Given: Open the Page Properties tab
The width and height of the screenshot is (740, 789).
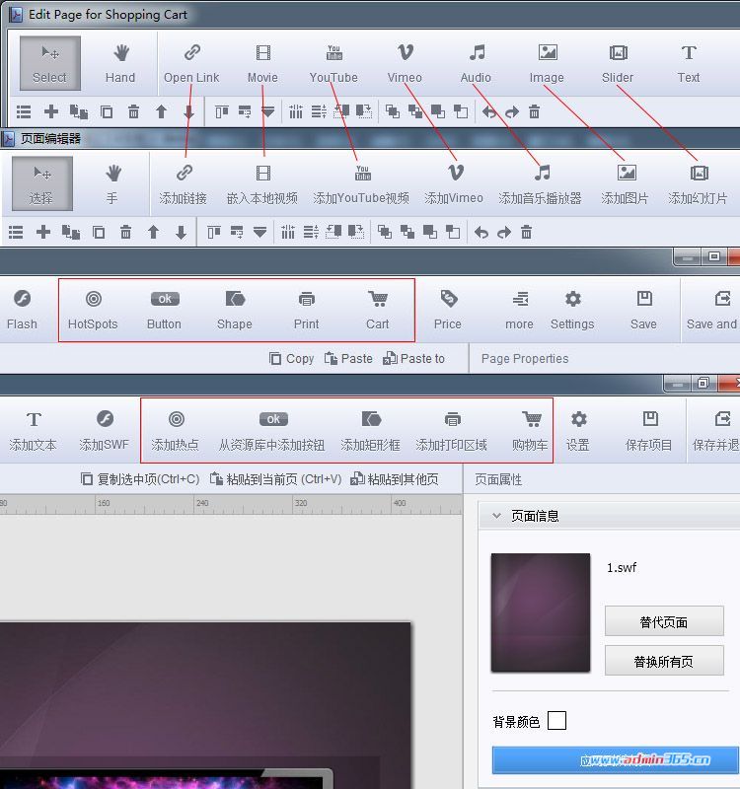Looking at the screenshot, I should (525, 358).
